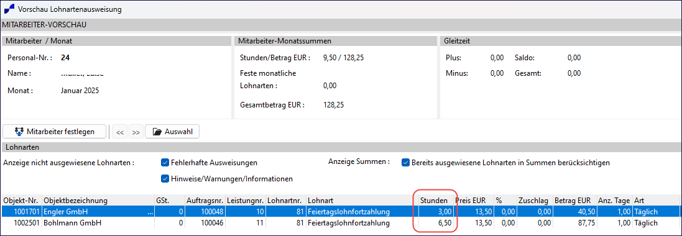Select the Bohlmann GmbH row

(340, 223)
